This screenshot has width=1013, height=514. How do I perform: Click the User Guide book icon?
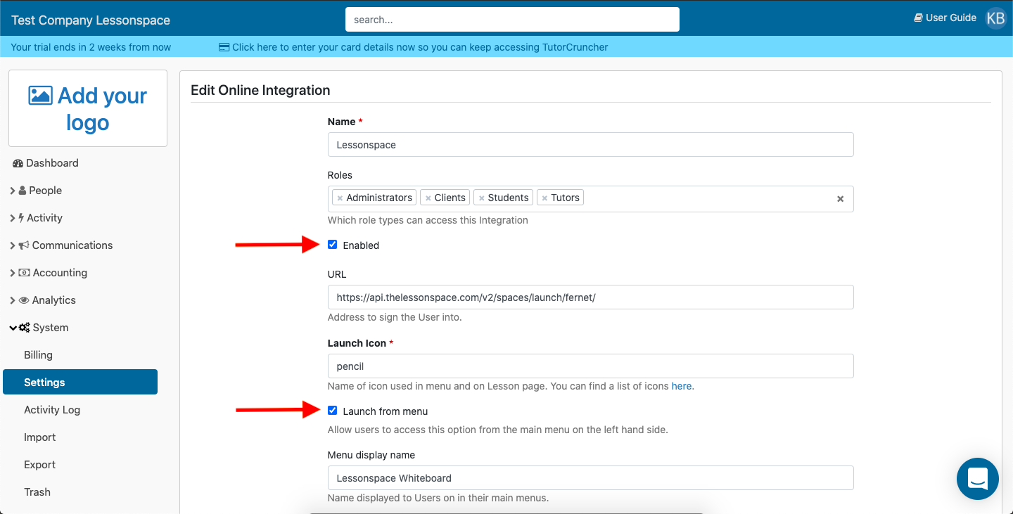(x=918, y=18)
